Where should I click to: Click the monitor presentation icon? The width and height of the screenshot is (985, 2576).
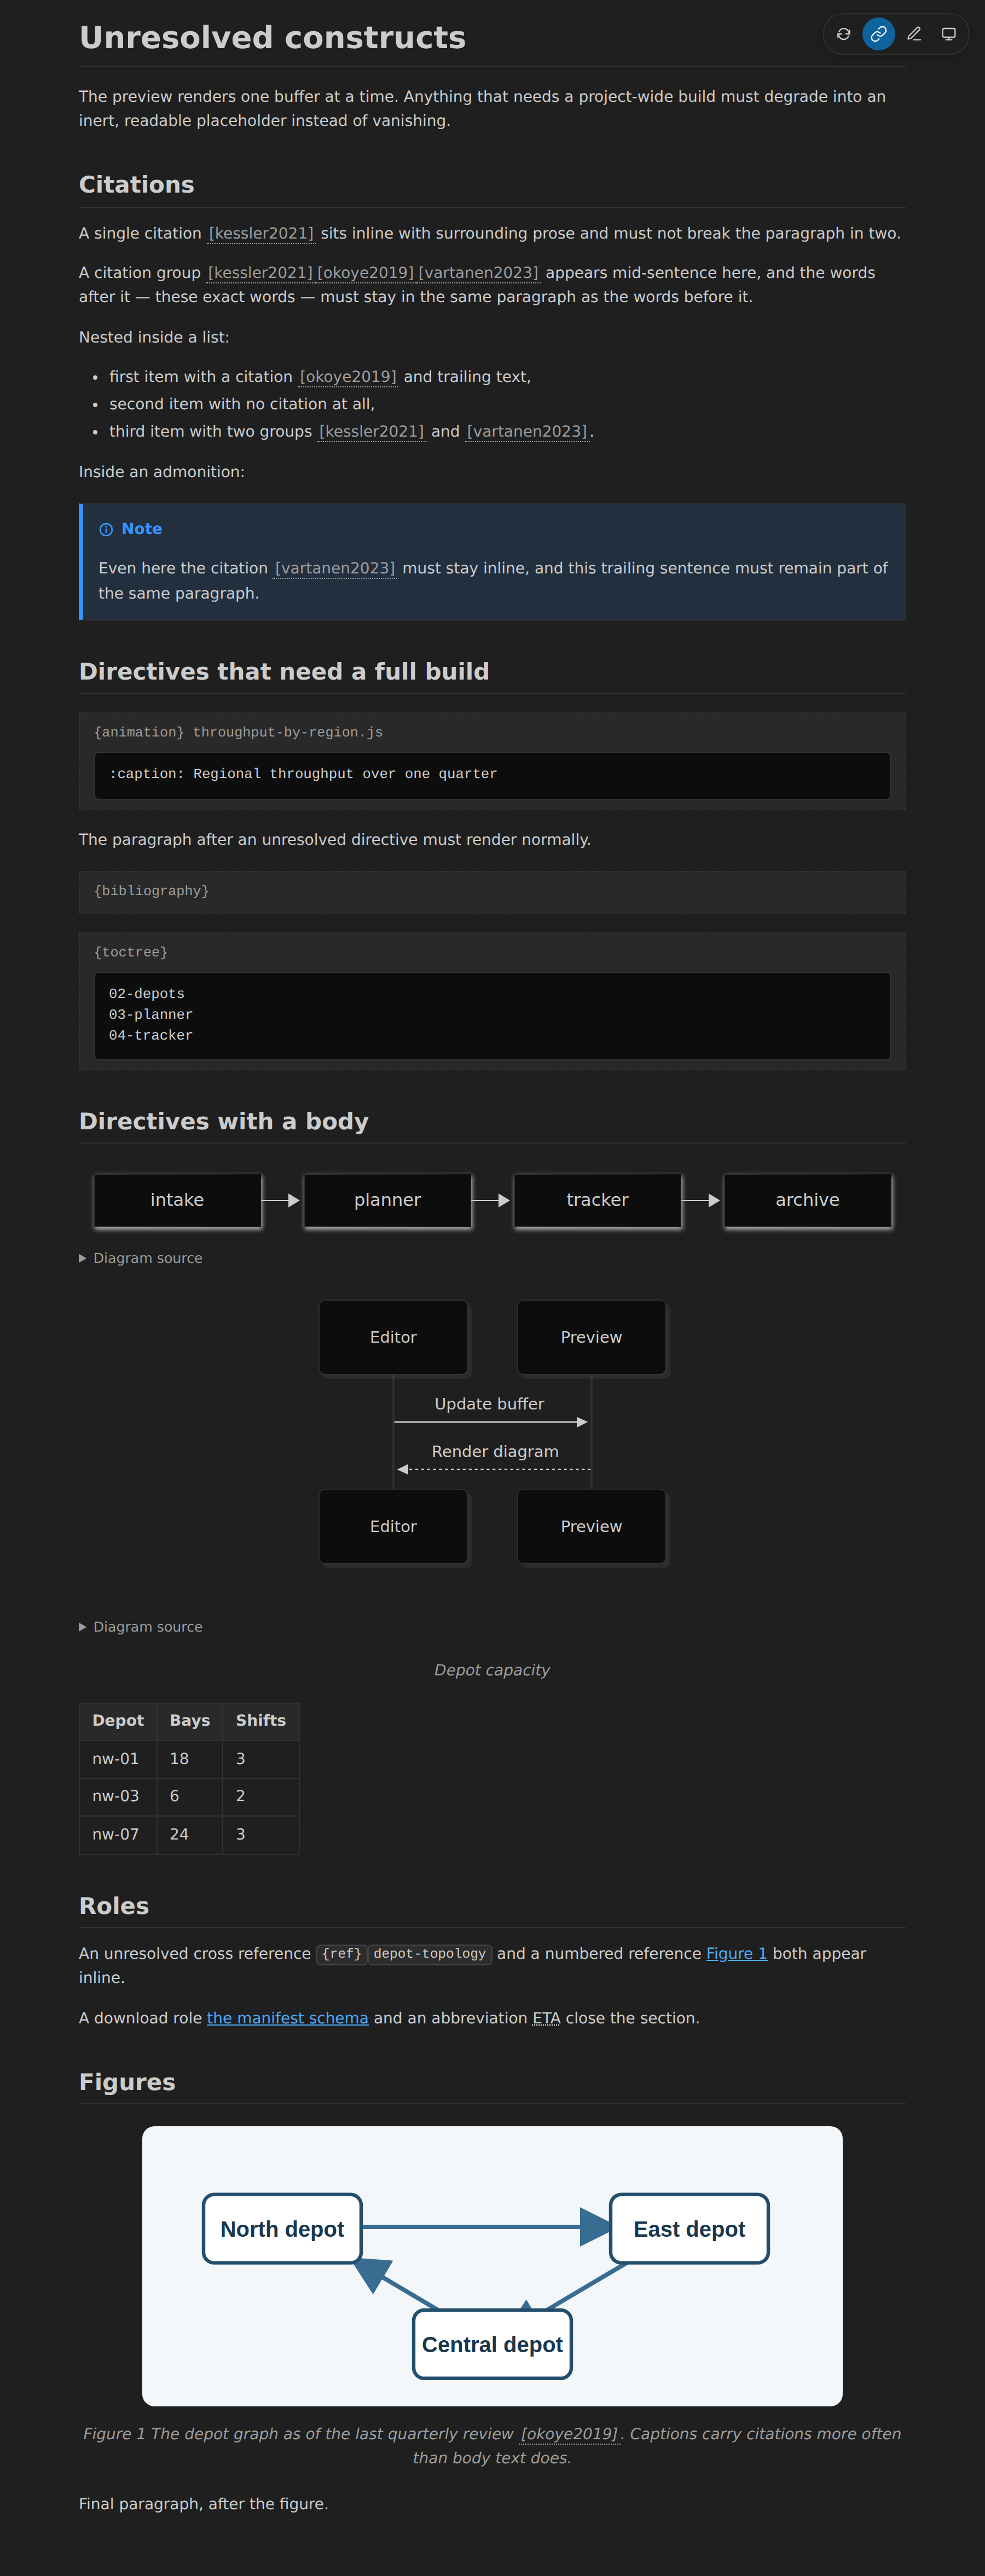948,34
